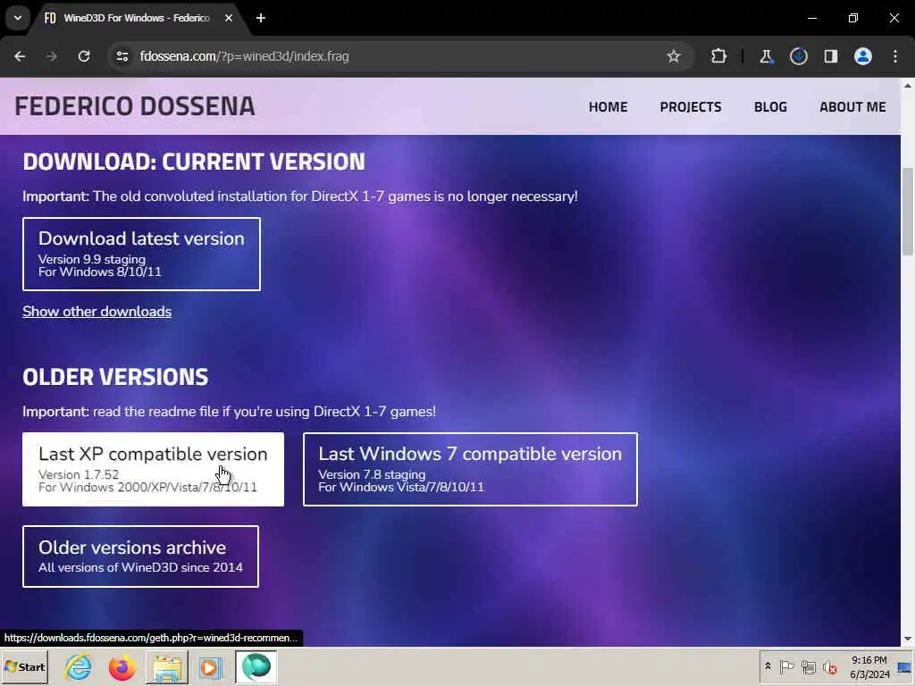Open the browser extensions puzzle icon
This screenshot has height=686, width=915.
pos(719,56)
